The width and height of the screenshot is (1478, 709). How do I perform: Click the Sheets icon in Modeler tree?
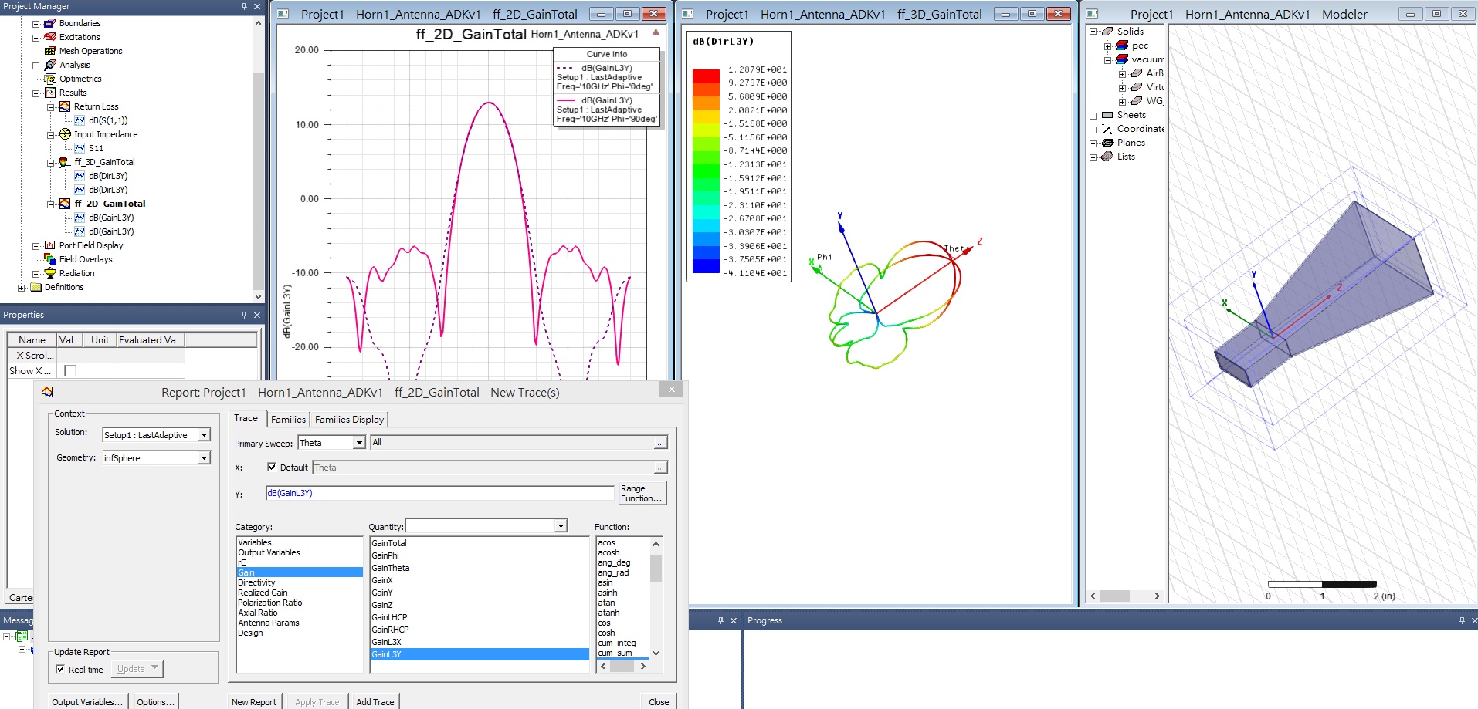click(x=1107, y=115)
